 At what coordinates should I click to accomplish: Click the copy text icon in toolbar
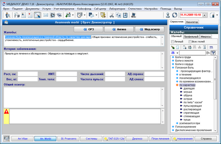coord(118,15)
